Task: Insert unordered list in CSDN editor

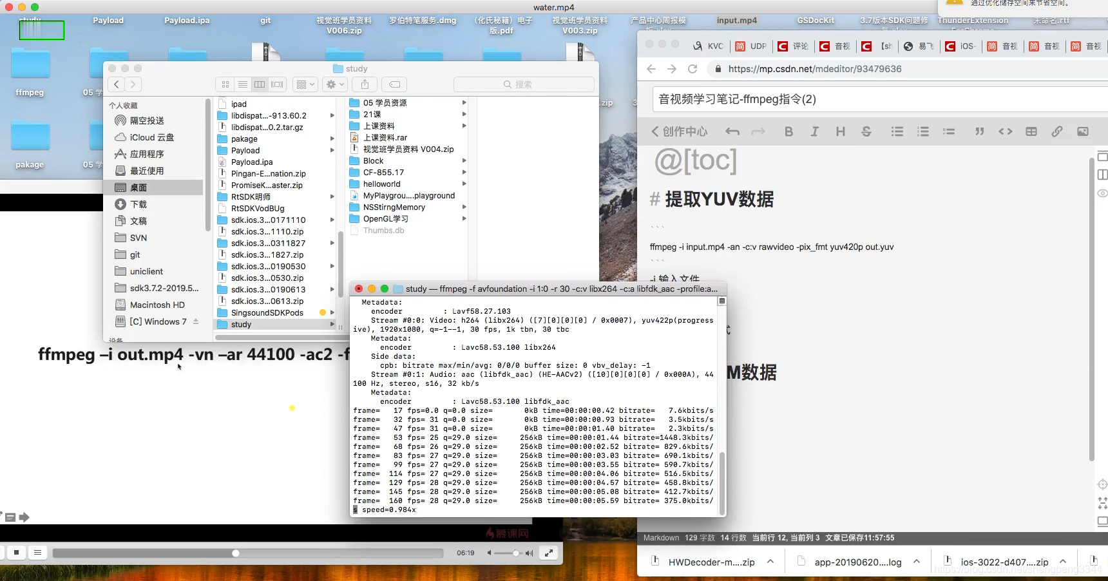Action: click(897, 131)
